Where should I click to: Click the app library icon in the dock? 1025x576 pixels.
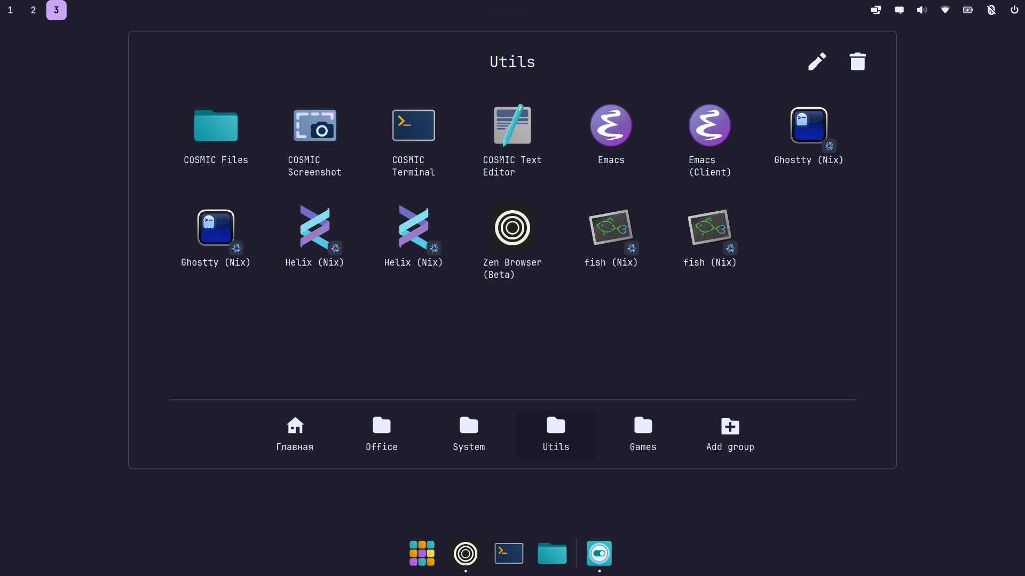pos(422,553)
